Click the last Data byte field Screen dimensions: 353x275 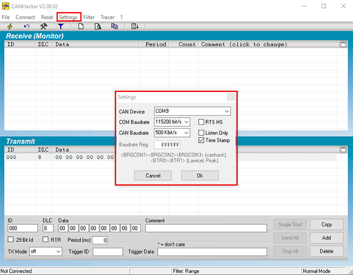pyautogui.click(x=136, y=228)
